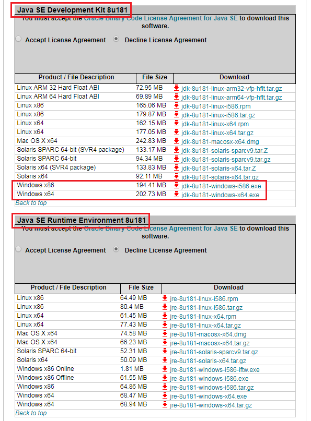
Task: Download jdk-8u181-windows-i586.exe link
Action: pos(221,186)
